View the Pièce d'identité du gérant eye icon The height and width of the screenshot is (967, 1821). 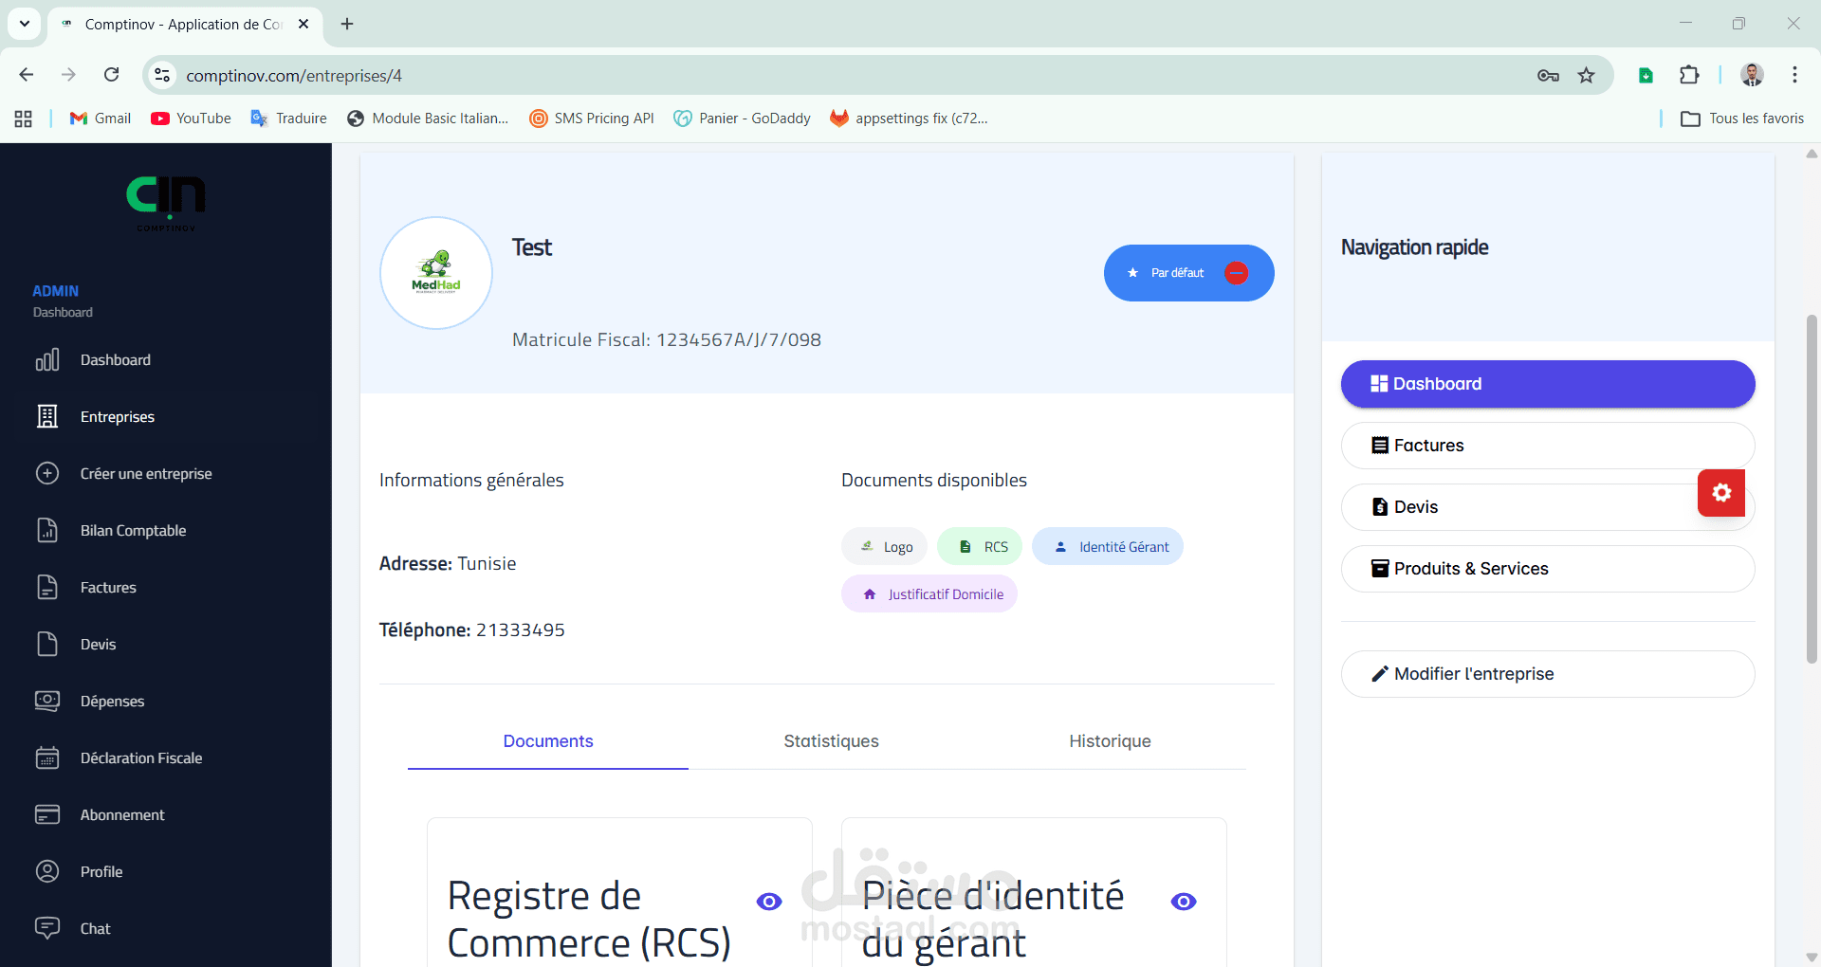point(1184,902)
